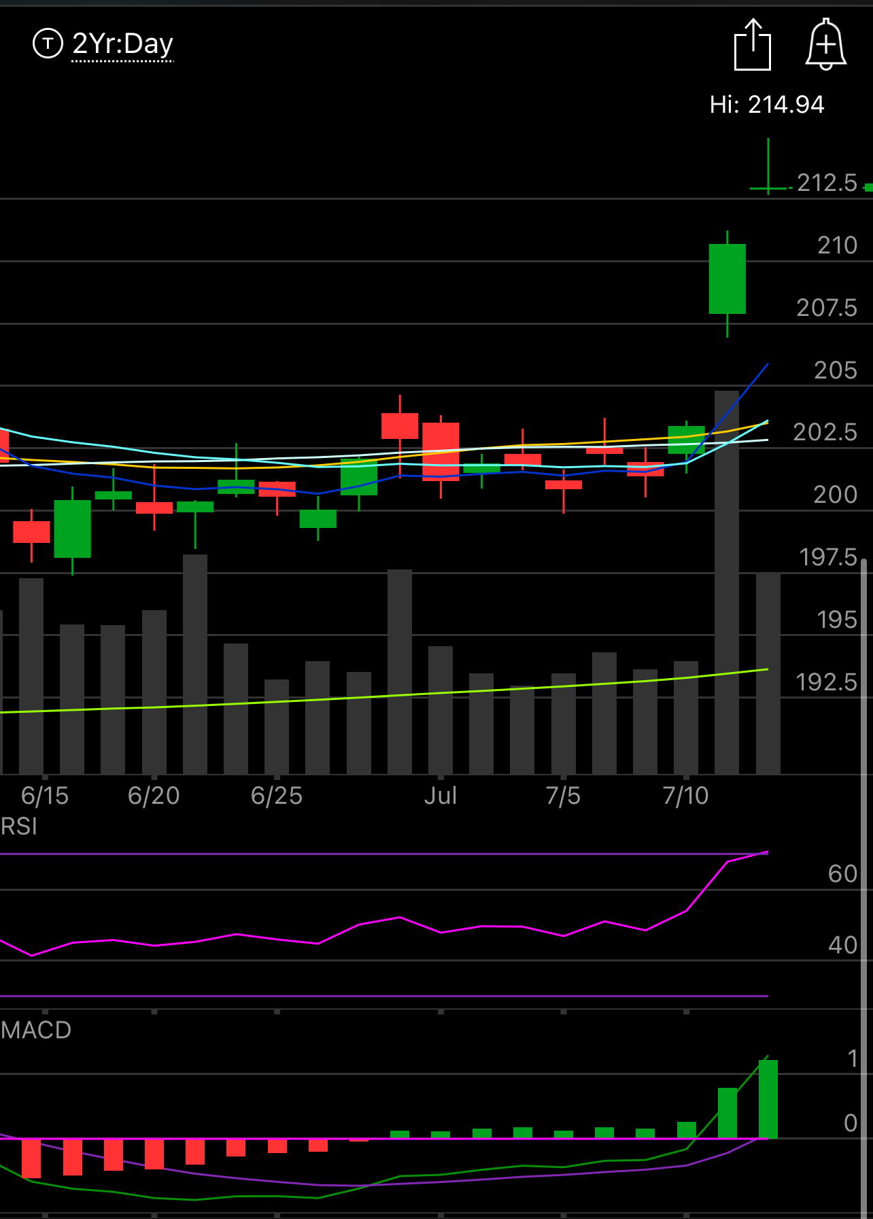Select the 212.5 price axis label
The width and height of the screenshot is (873, 1219).
[x=827, y=183]
